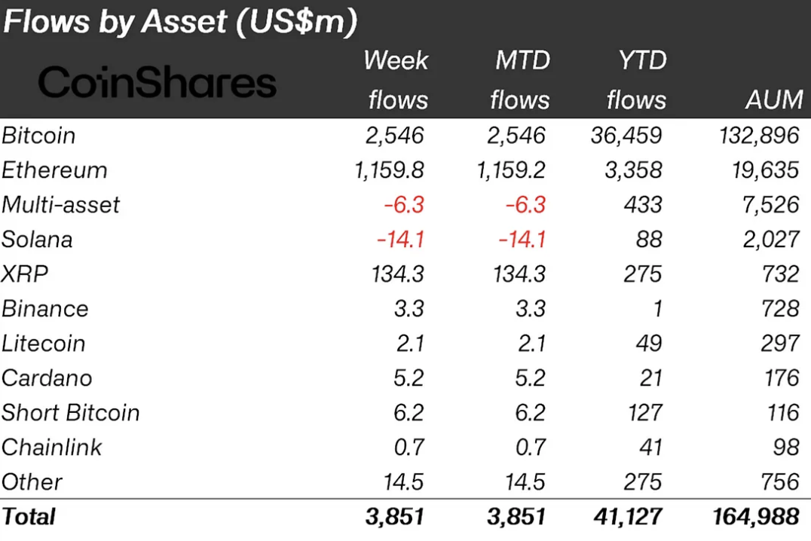The height and width of the screenshot is (541, 811).
Task: Select the Multi-asset row label
Action: tap(61, 205)
